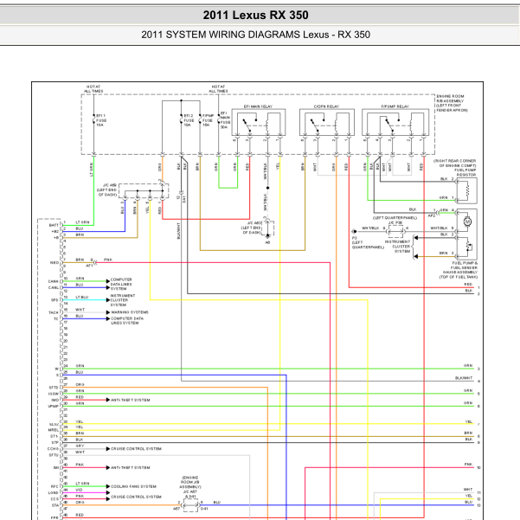Click the 'STP' terminal label

pyautogui.click(x=55, y=442)
